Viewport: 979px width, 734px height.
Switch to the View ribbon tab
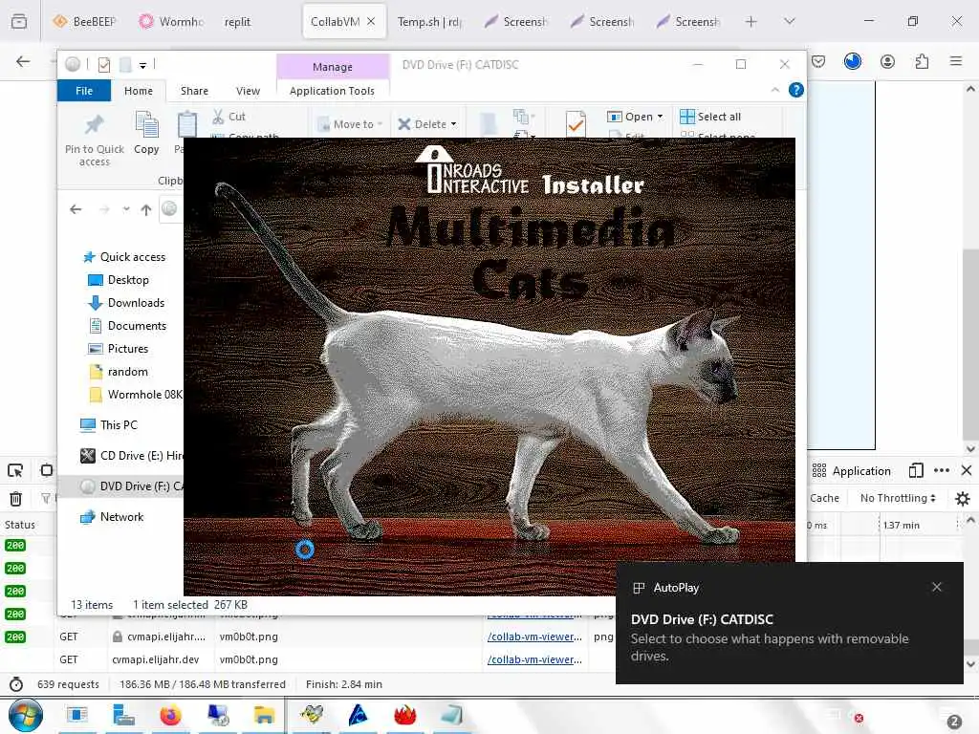[248, 91]
